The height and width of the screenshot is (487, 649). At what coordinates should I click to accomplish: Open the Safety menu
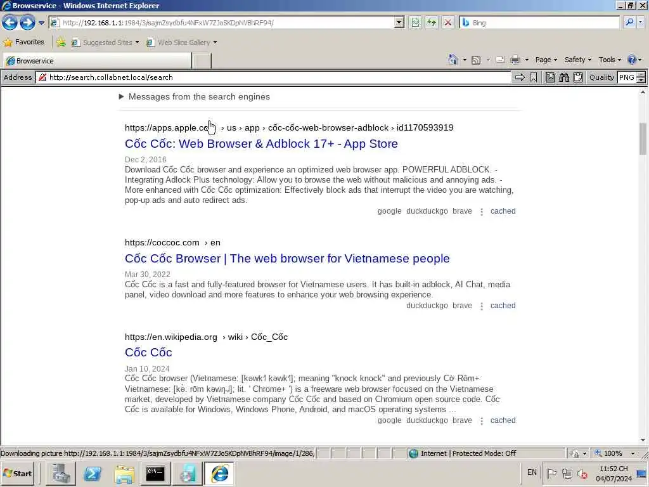578,60
